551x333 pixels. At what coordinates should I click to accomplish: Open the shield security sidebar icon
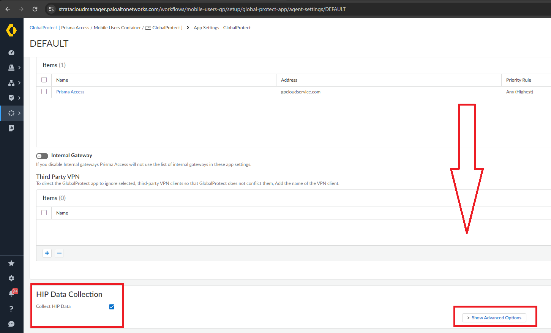pos(11,98)
